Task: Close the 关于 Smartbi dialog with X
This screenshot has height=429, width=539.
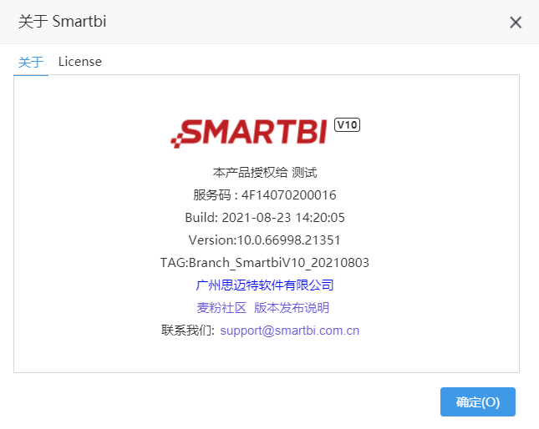Action: tap(516, 23)
